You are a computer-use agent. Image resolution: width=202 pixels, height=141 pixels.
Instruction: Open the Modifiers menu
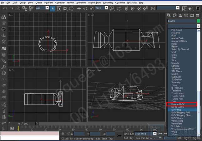point(48,3)
